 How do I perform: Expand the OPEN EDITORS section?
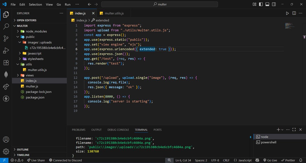tap(39, 20)
